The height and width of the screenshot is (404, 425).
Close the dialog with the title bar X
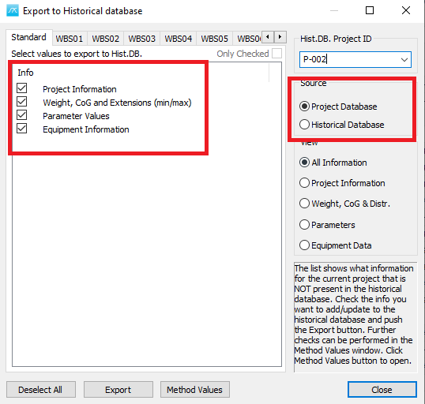coord(406,10)
